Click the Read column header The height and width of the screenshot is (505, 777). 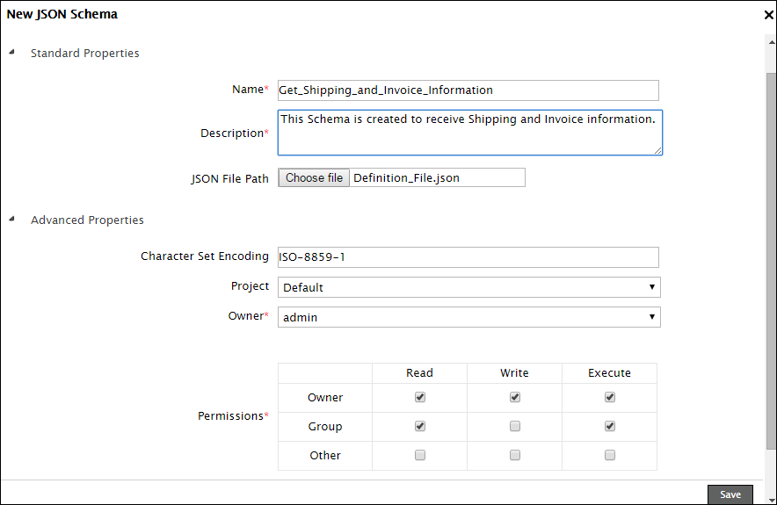click(419, 372)
